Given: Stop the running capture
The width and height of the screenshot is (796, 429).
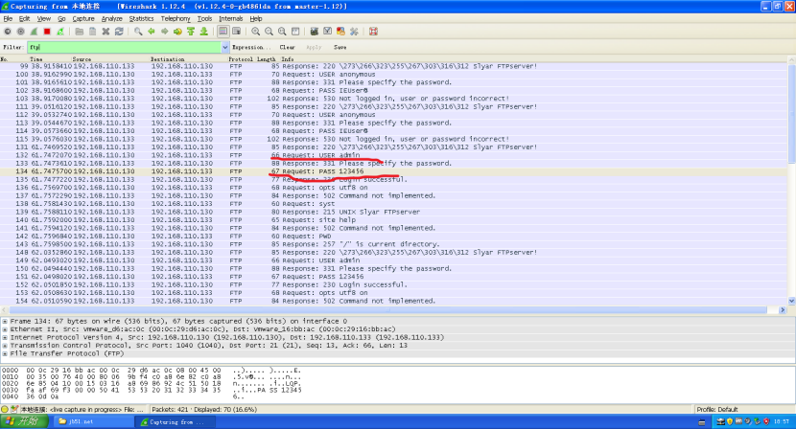Looking at the screenshot, I should pyautogui.click(x=47, y=32).
